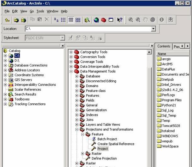Collapse Projections and Transformations toolset
The image size is (192, 167).
77,130
